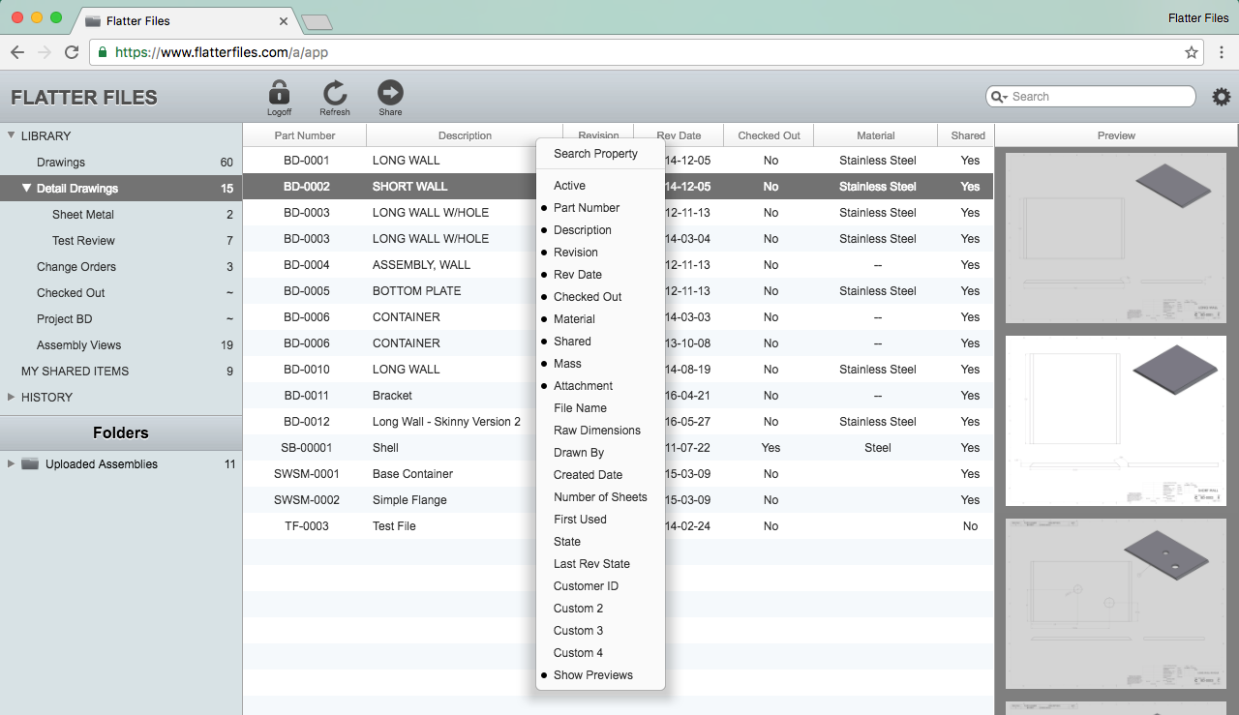Enable Number of Sheets column
Viewport: 1239px width, 715px height.
pyautogui.click(x=600, y=497)
